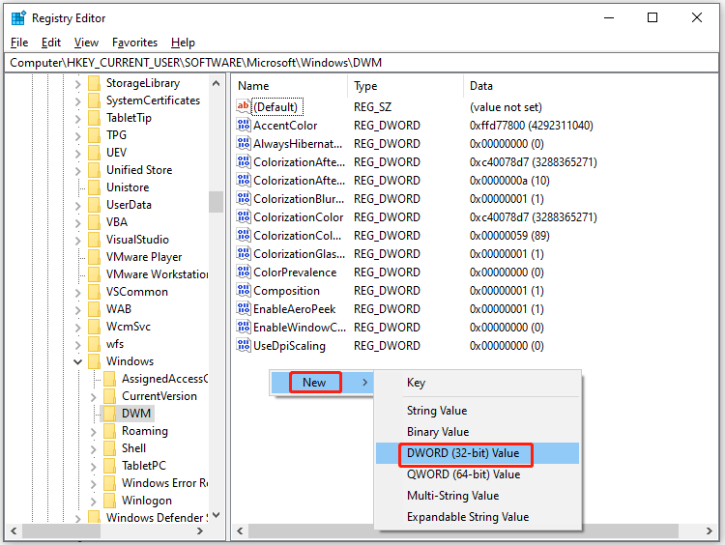
Task: Expand the Roaming key node
Action: click(94, 432)
